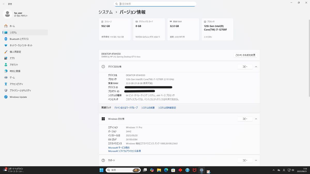Open the clock showing 7:19
The width and height of the screenshot is (310, 174).
(302, 170)
